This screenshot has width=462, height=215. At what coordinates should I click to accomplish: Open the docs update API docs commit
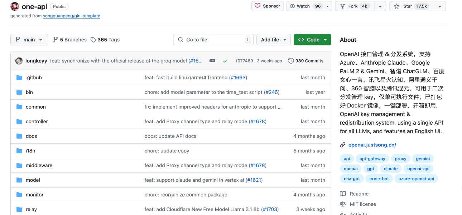coord(170,136)
